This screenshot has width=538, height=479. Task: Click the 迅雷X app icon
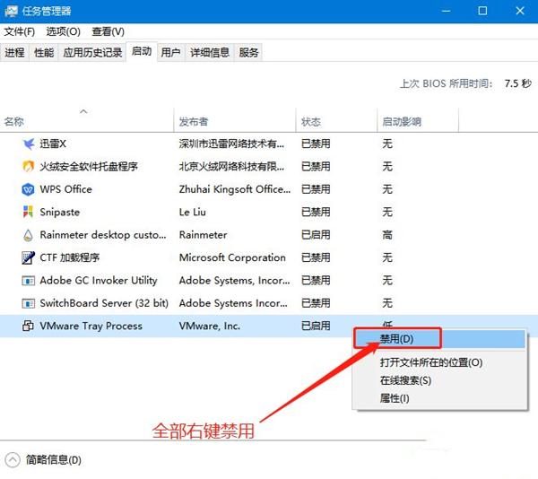pos(28,144)
